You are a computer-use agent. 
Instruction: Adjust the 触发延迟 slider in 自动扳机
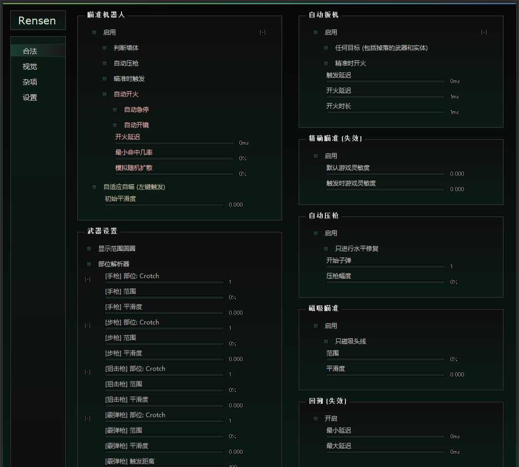386,81
